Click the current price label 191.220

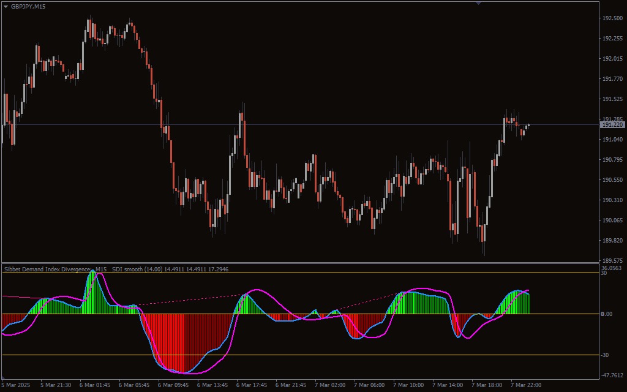click(x=612, y=125)
